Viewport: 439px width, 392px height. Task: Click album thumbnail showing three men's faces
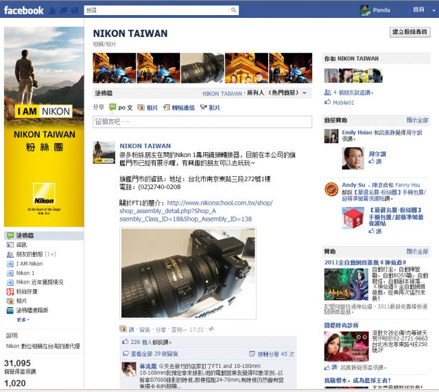[246, 68]
